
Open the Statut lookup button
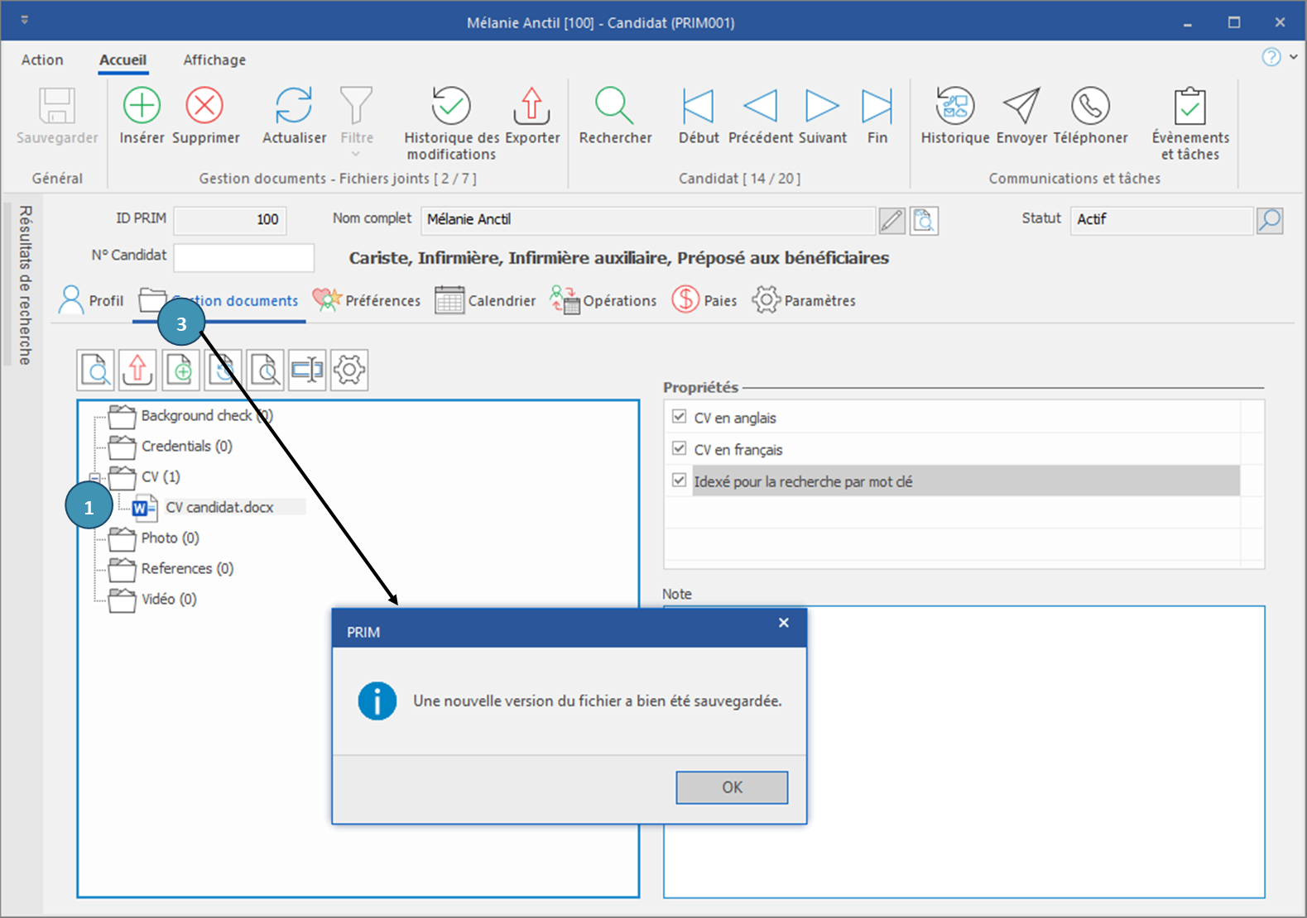click(x=1270, y=220)
